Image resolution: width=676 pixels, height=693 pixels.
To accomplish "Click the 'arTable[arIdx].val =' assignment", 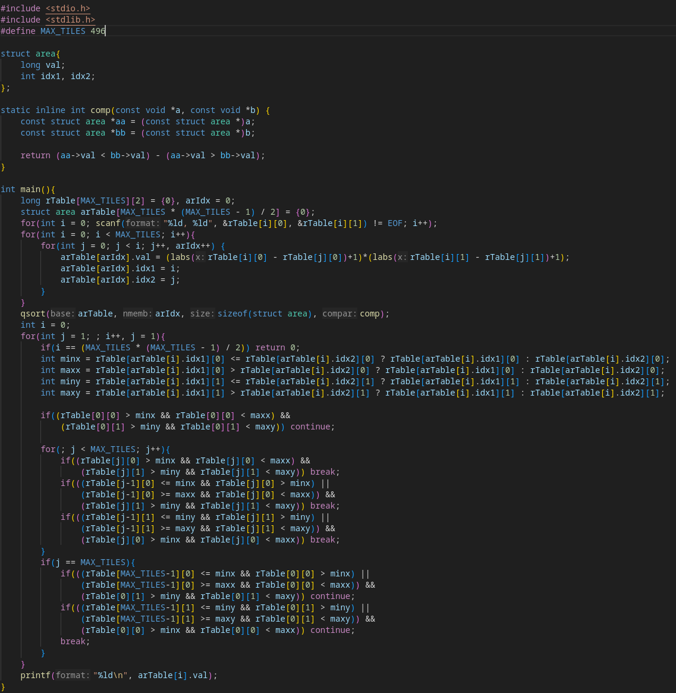I will click(111, 257).
